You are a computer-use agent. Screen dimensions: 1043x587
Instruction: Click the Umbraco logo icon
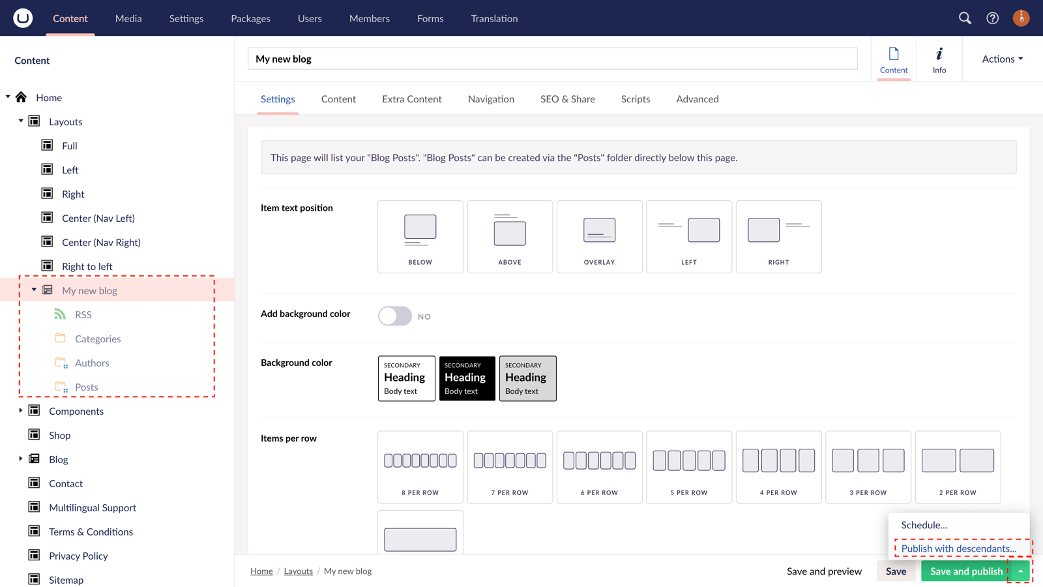(23, 18)
